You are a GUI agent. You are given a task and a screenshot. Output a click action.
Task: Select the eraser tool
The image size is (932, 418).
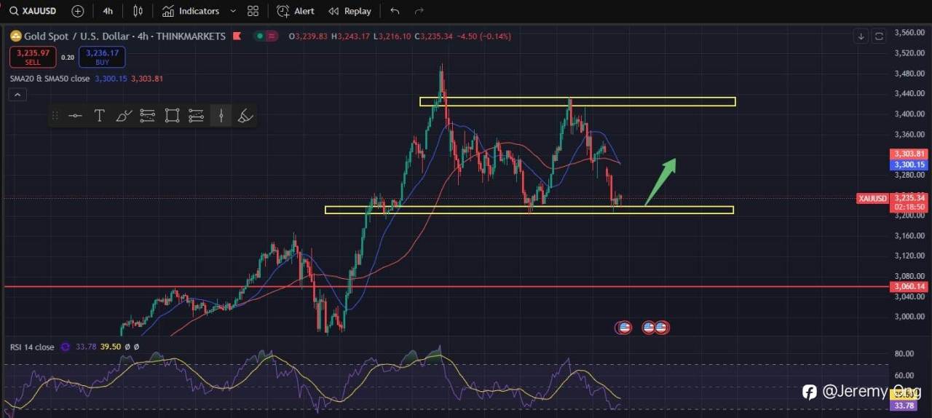point(245,116)
